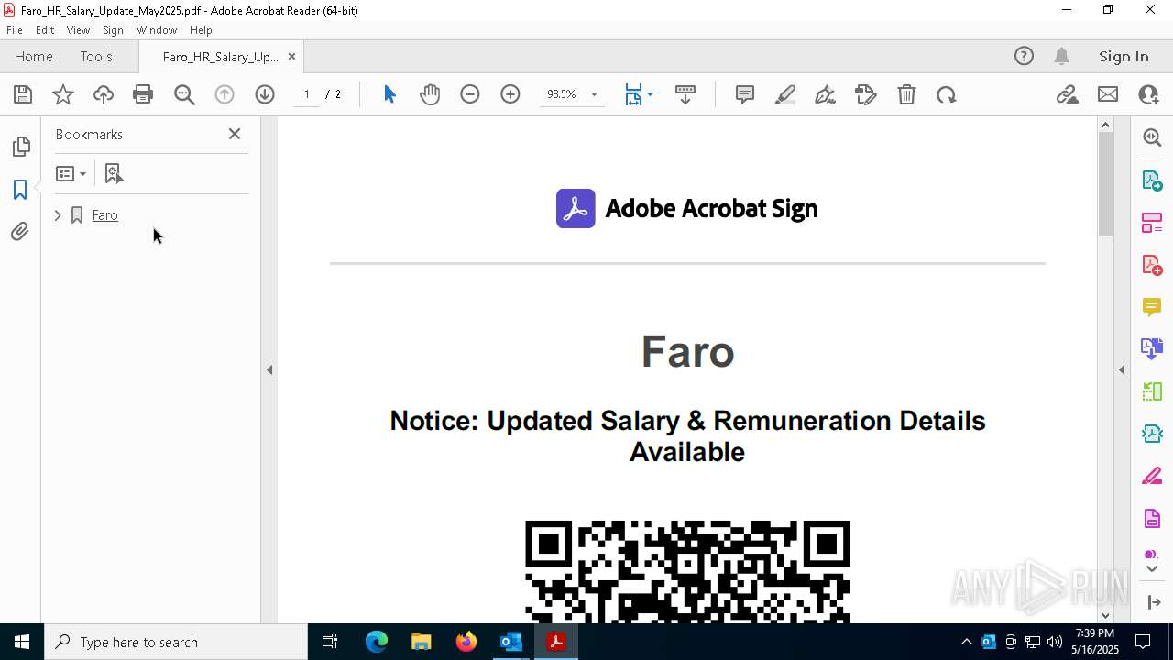This screenshot has height=660, width=1173.
Task: Open the Help menu
Action: coord(201,30)
